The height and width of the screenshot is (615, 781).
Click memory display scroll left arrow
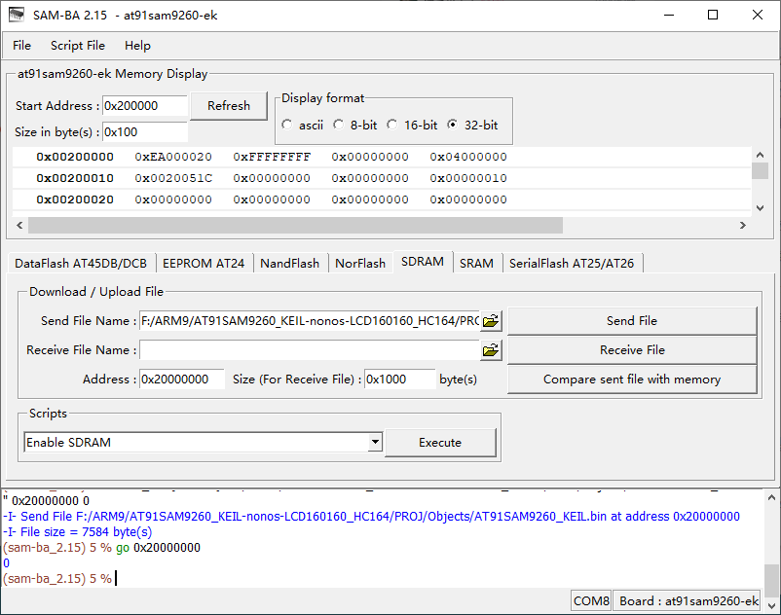click(x=19, y=226)
